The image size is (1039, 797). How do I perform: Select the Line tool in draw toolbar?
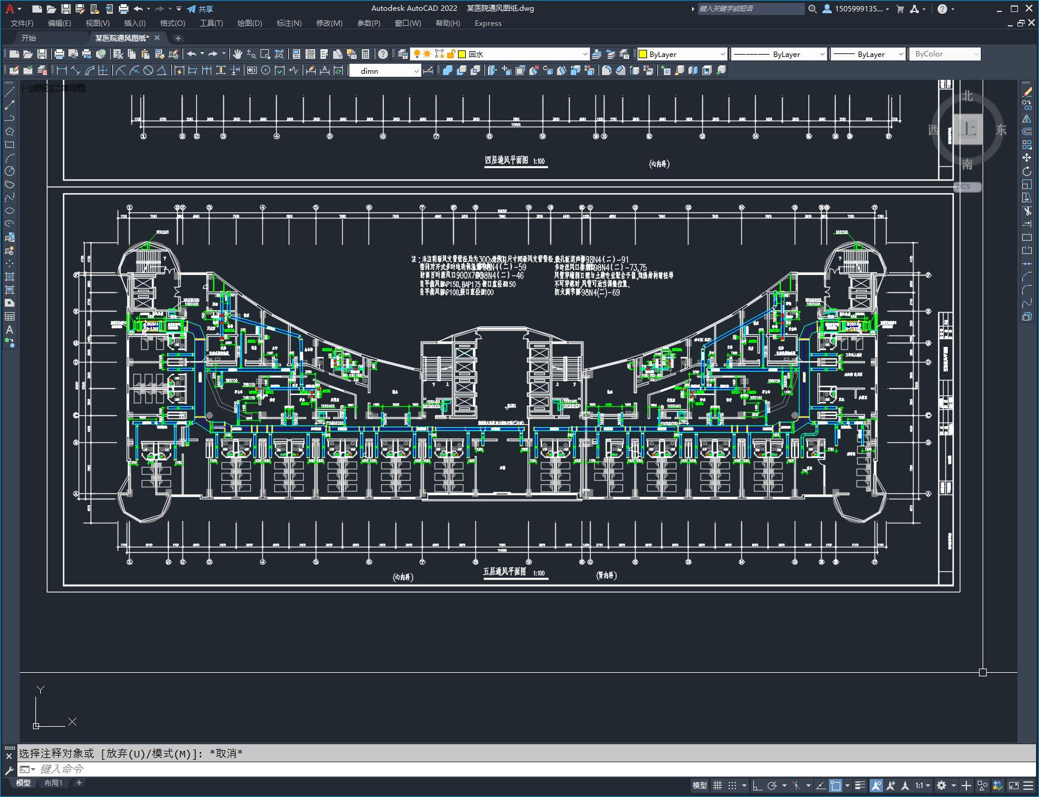(x=10, y=92)
